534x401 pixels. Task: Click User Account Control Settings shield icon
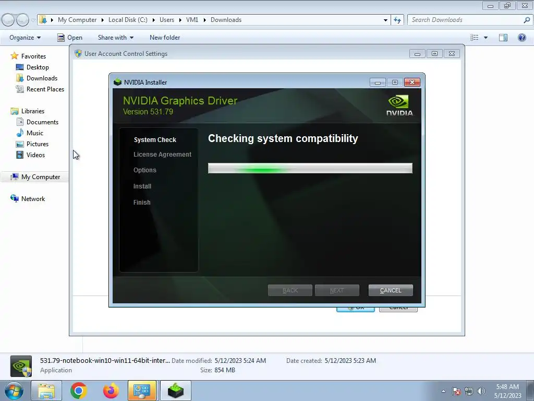coord(78,54)
